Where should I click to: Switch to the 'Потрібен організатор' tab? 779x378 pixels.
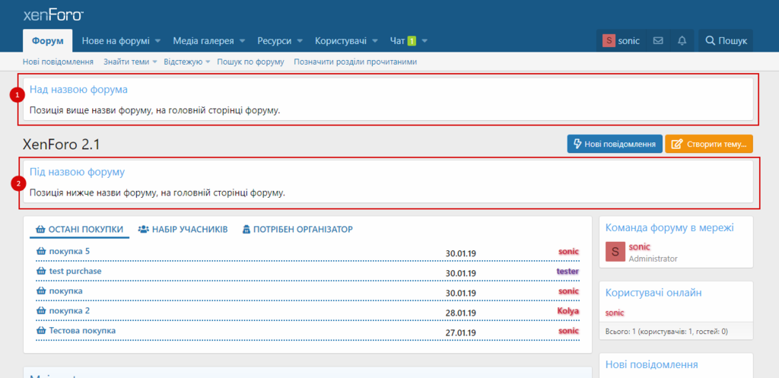click(x=297, y=229)
